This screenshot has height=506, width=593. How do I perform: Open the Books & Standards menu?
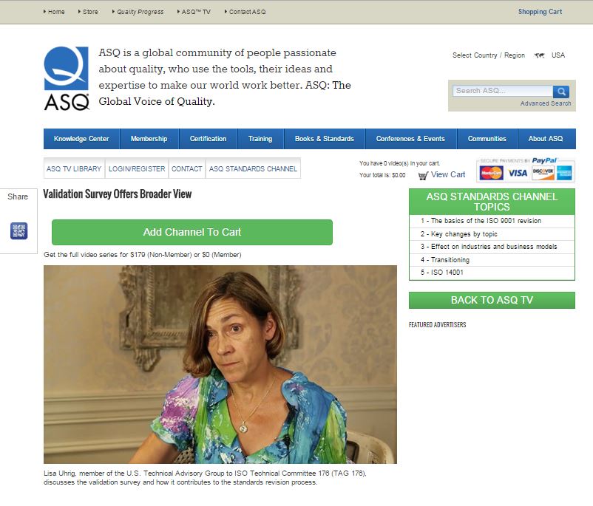[x=325, y=139]
